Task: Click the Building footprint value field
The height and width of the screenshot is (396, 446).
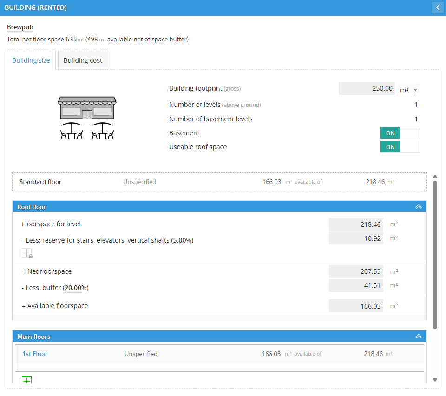Action: 367,88
